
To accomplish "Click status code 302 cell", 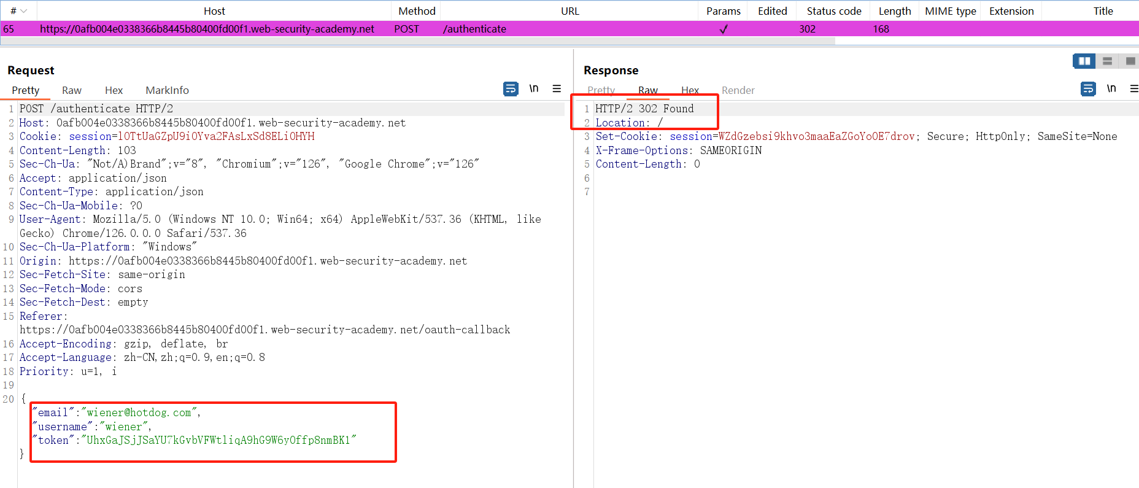I will [x=807, y=29].
